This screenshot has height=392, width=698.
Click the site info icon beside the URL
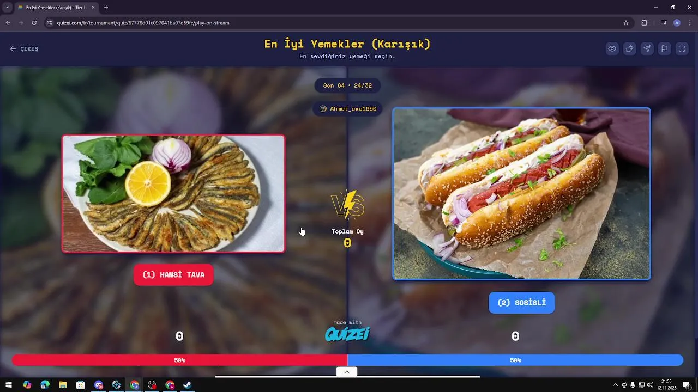[50, 23]
